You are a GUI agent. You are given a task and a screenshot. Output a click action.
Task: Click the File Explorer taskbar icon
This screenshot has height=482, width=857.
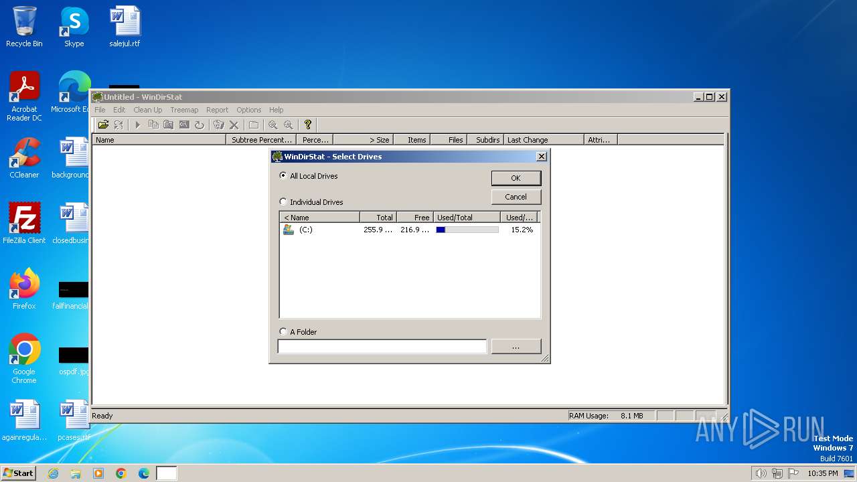(76, 473)
